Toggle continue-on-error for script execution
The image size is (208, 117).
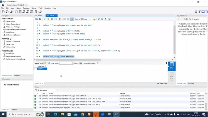point(60,19)
